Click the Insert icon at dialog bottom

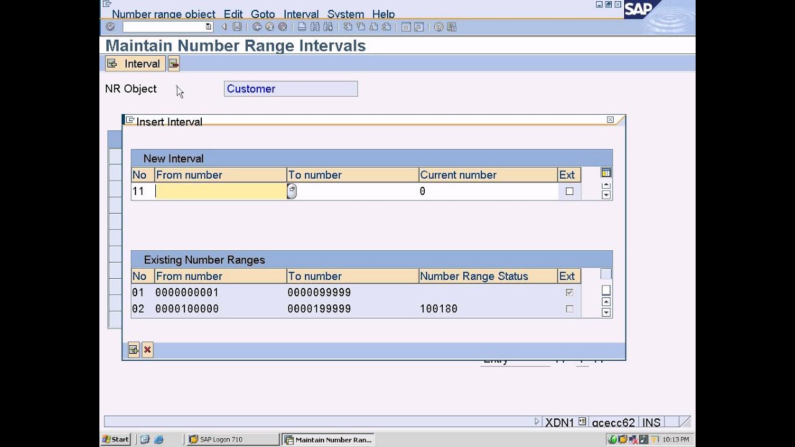(134, 350)
